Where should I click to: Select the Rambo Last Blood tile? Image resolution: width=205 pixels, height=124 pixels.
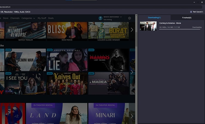[109, 60]
